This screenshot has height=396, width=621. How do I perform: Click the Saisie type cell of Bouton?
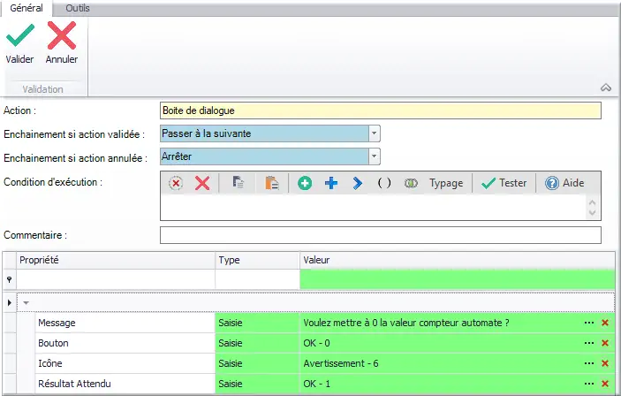coord(257,343)
